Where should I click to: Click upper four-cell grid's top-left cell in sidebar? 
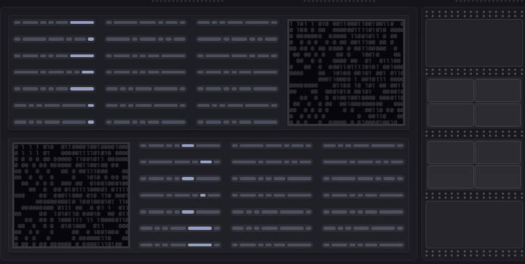coord(450,90)
